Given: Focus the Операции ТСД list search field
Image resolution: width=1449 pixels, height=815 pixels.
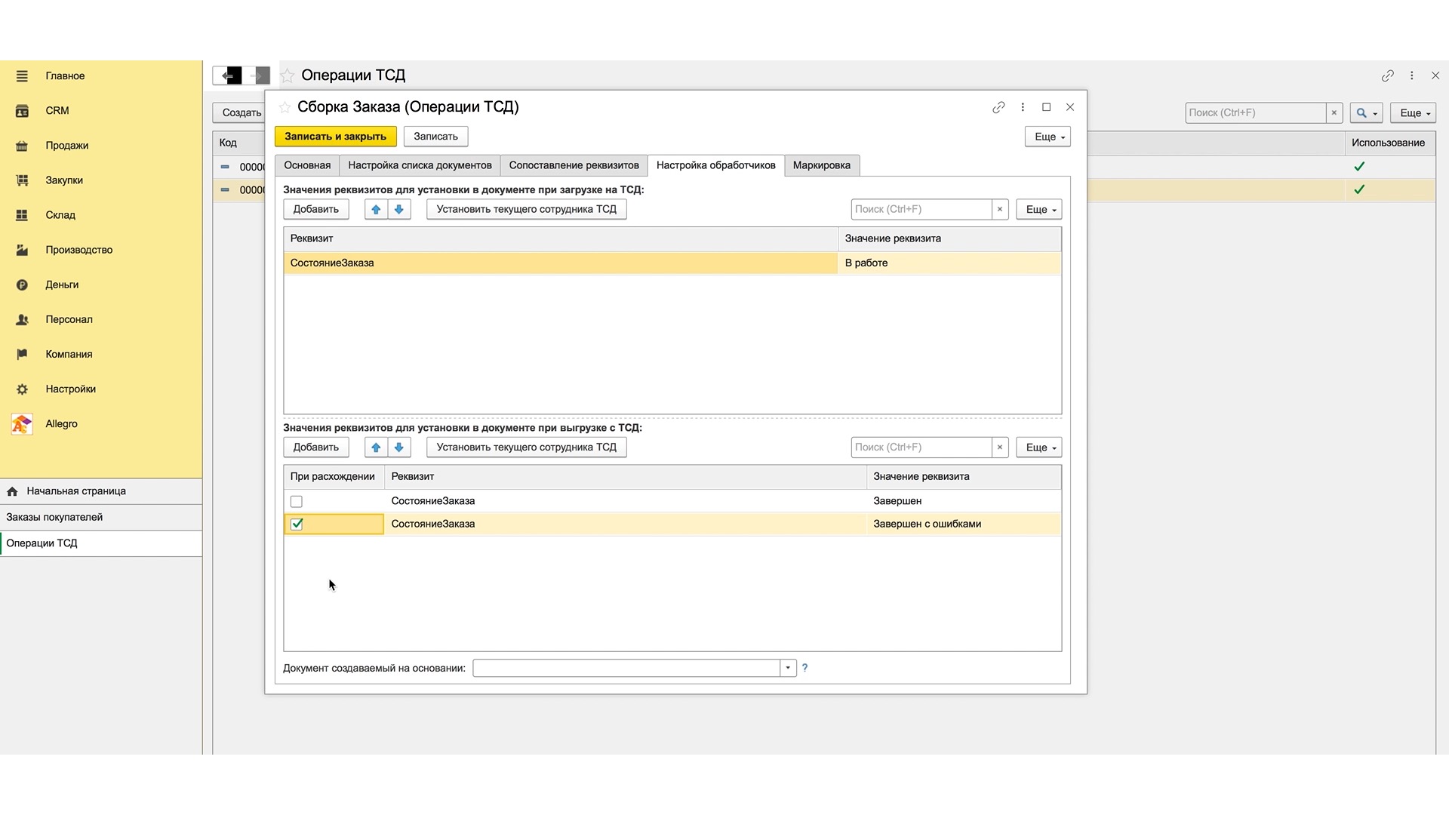Looking at the screenshot, I should (1255, 112).
